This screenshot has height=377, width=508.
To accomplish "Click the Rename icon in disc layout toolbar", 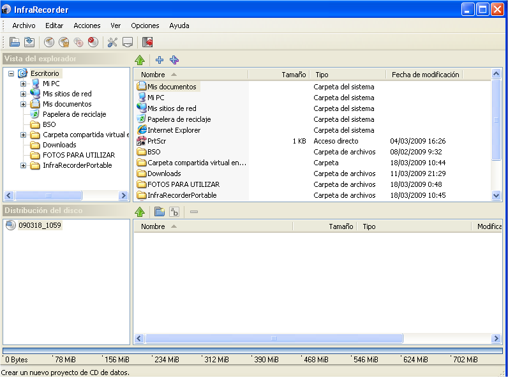I will click(x=174, y=212).
